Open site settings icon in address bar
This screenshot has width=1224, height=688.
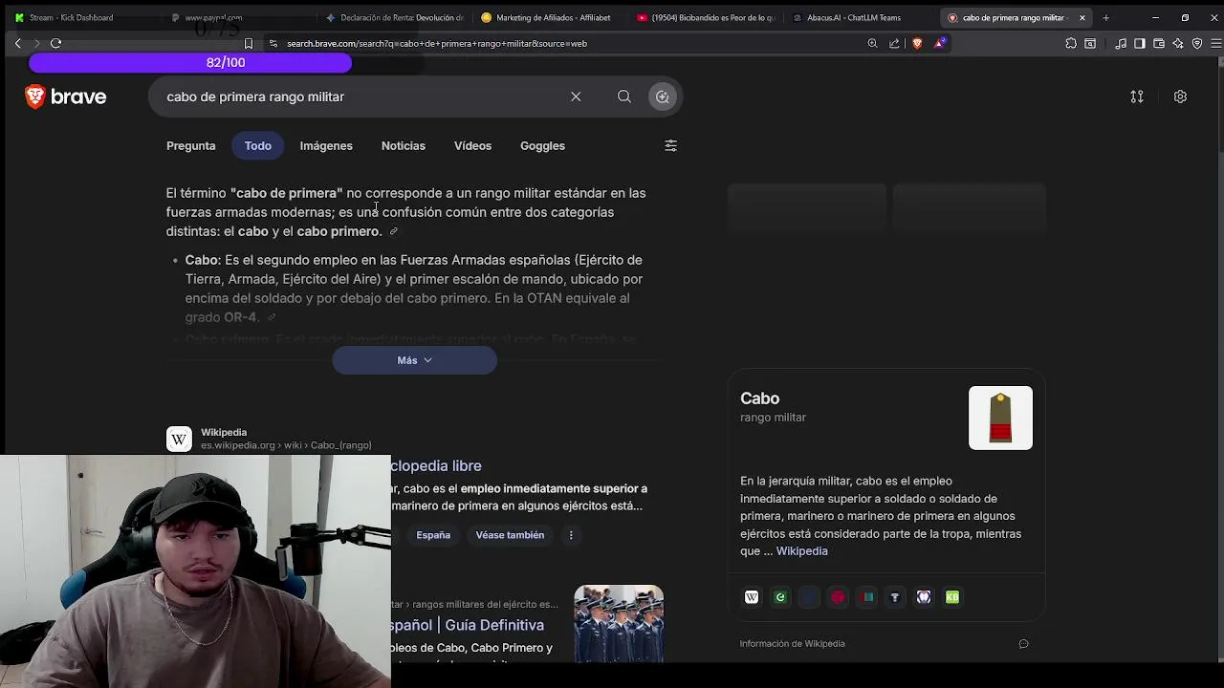point(273,43)
